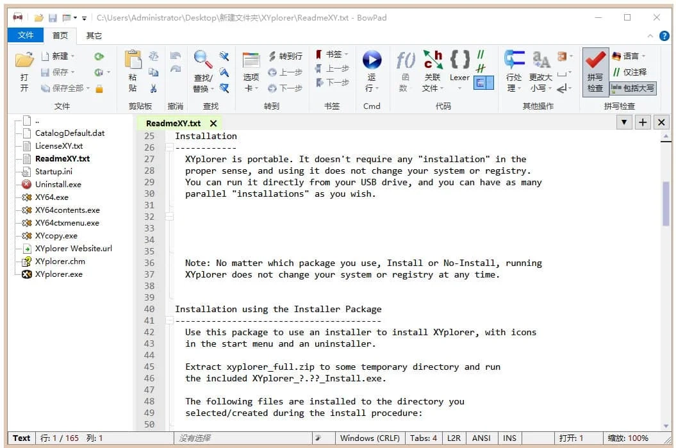Click the Run (运行) Cmd play icon

click(372, 62)
